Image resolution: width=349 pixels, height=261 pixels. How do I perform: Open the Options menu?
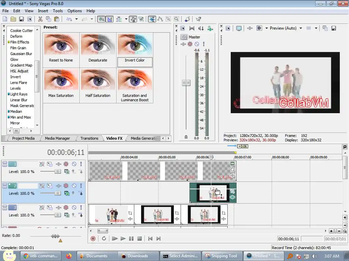click(x=75, y=11)
